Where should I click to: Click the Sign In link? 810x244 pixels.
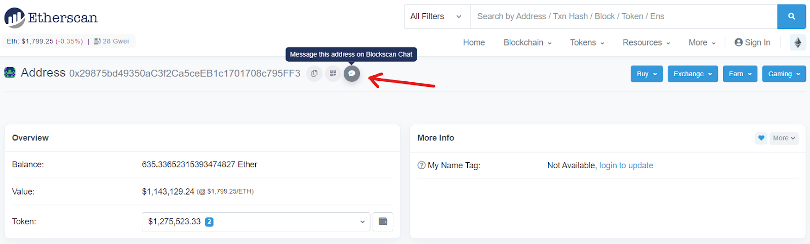752,42
